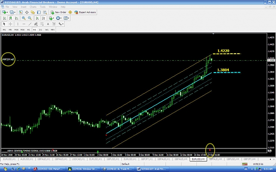Viewport: 276px width, 172px height.
Task: Switch to the M15 timeframe
Action: tap(16, 30)
